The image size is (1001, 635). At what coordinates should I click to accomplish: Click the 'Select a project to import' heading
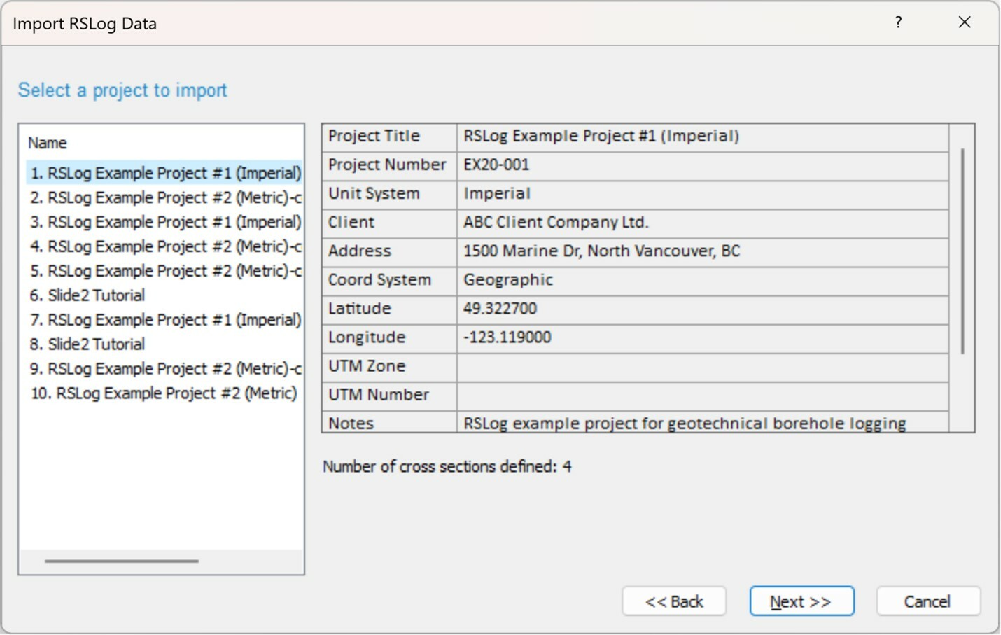(122, 90)
